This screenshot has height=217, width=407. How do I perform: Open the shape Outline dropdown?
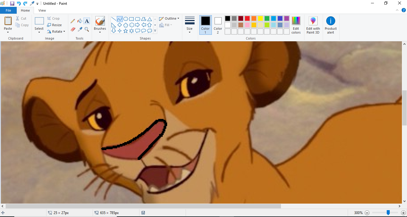(x=169, y=18)
